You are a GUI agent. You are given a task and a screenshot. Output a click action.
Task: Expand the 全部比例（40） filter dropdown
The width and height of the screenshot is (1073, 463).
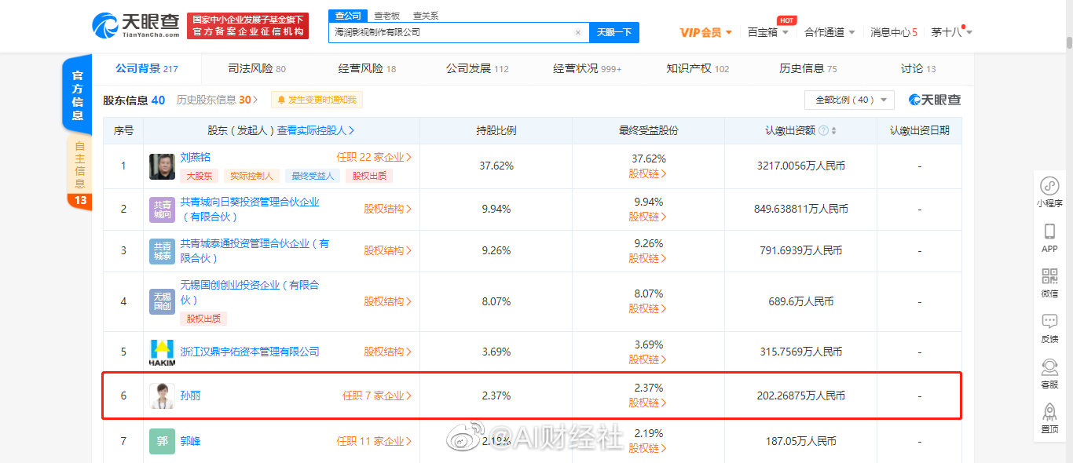coord(849,100)
